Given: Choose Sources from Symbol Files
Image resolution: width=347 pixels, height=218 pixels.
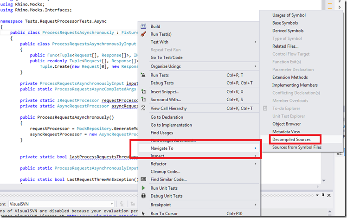Looking at the screenshot, I should 297,147.
